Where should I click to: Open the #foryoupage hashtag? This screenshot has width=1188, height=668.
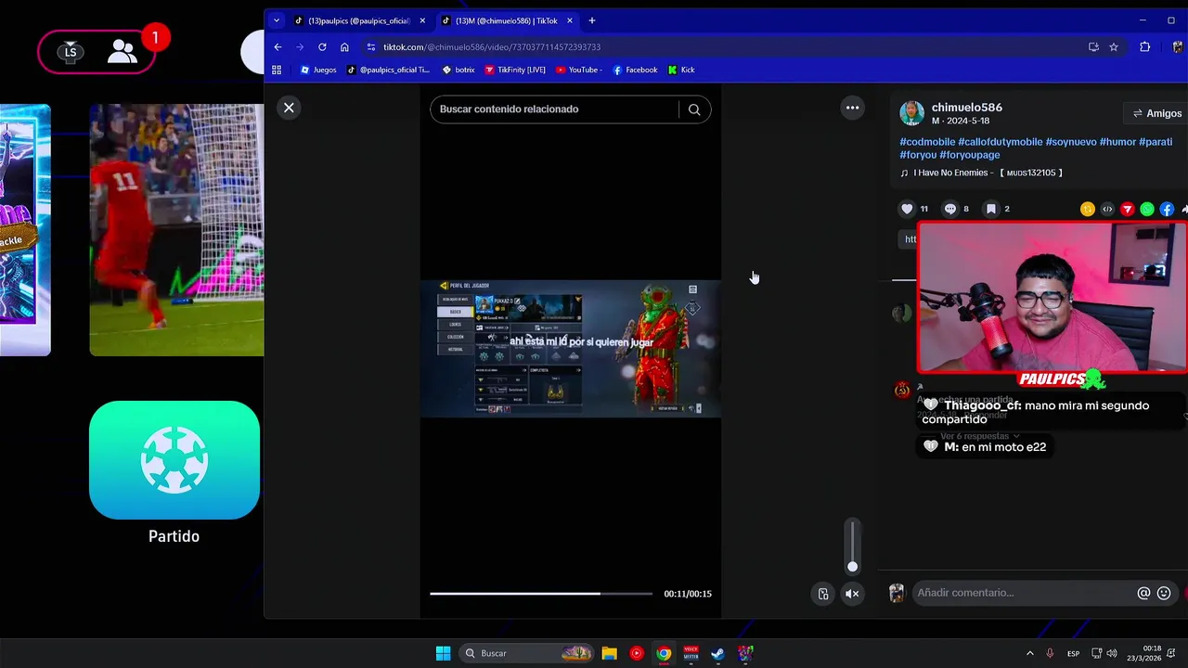click(969, 156)
